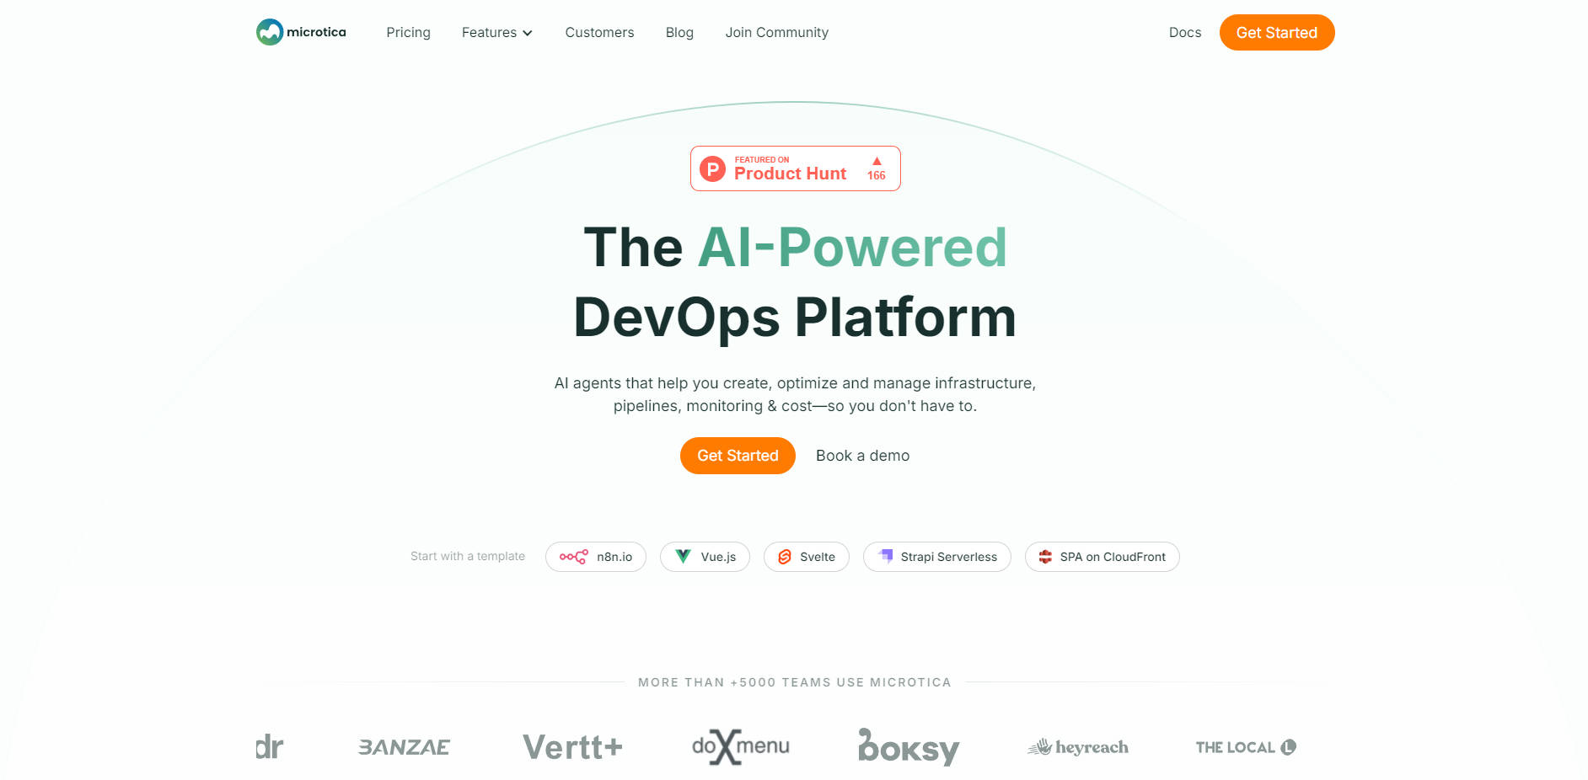Open the Join Community link
Screen dimensions: 1588x780
tap(776, 32)
